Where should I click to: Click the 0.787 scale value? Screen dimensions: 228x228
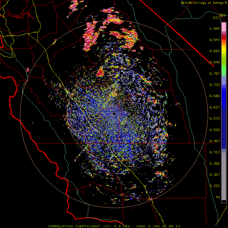[x=215, y=73]
